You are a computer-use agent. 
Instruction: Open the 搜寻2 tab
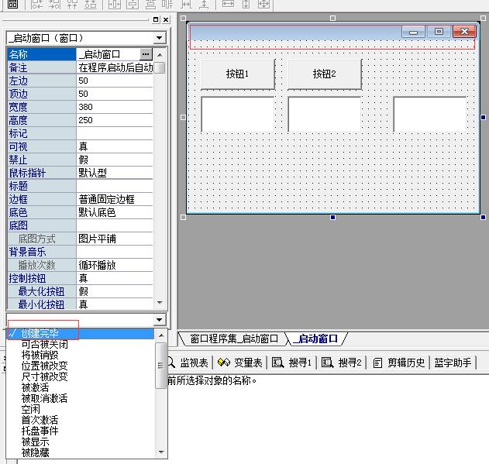(342, 363)
